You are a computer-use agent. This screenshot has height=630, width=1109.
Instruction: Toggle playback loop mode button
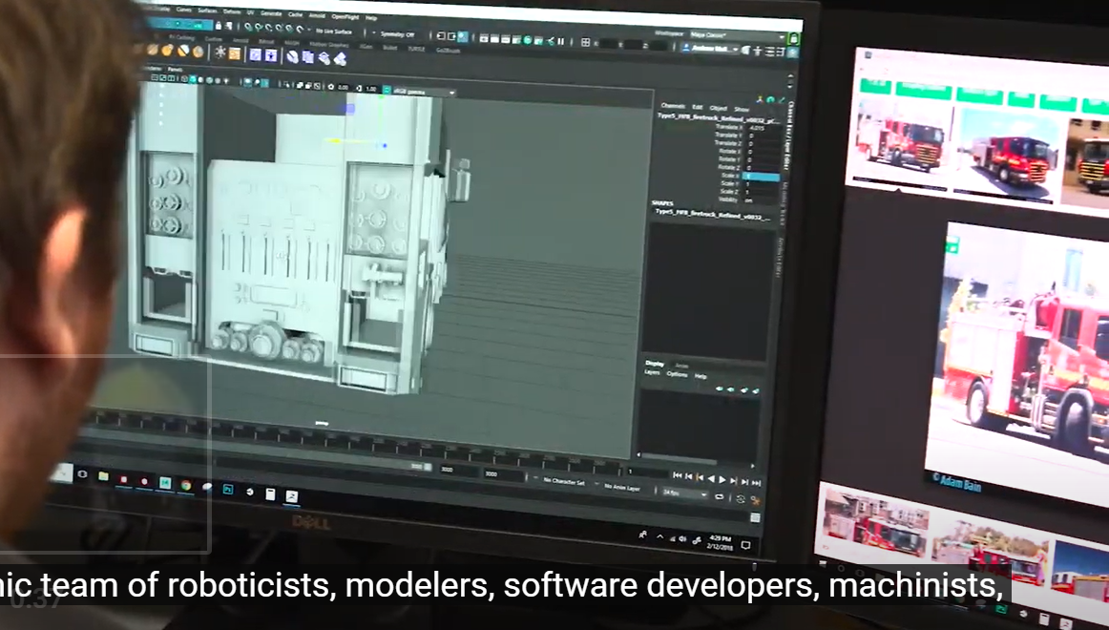(719, 497)
